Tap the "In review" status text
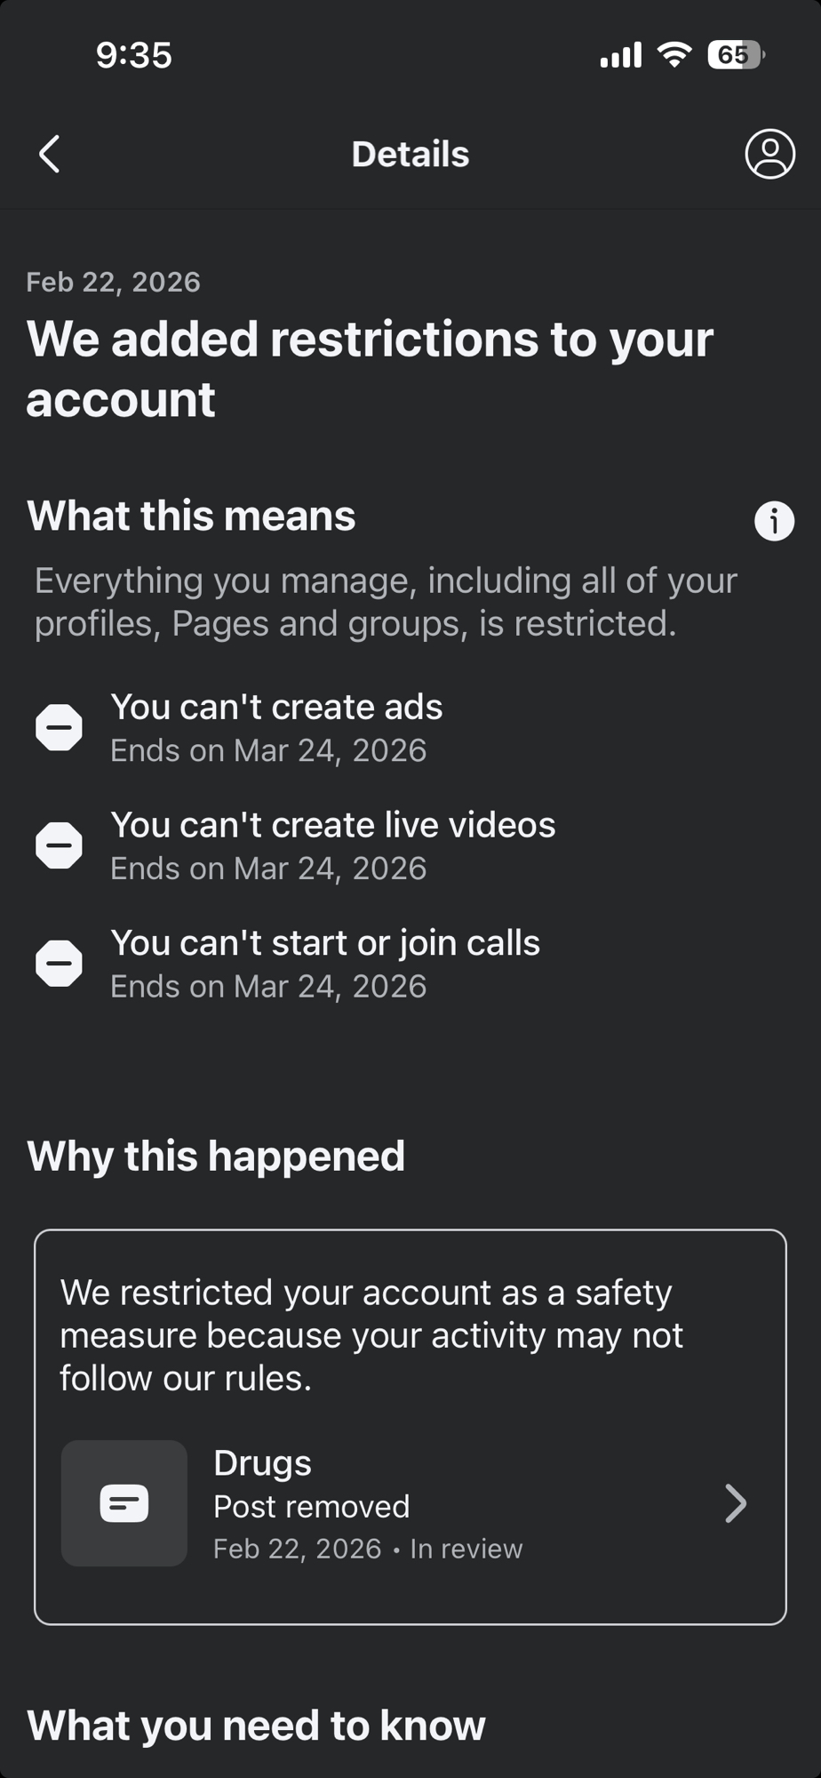The image size is (821, 1778). [x=466, y=1549]
